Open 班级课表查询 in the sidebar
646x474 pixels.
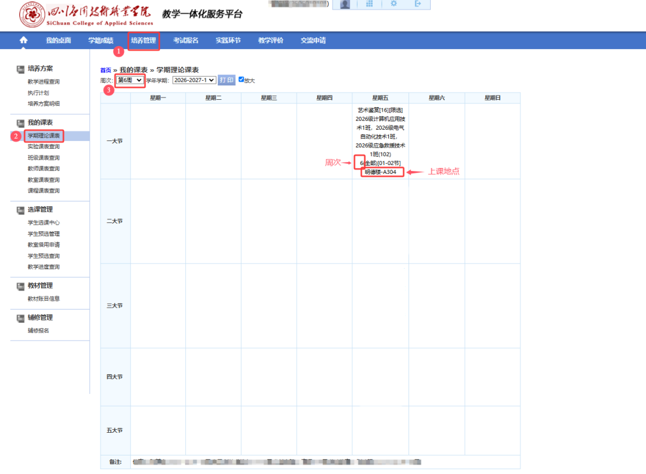[44, 158]
